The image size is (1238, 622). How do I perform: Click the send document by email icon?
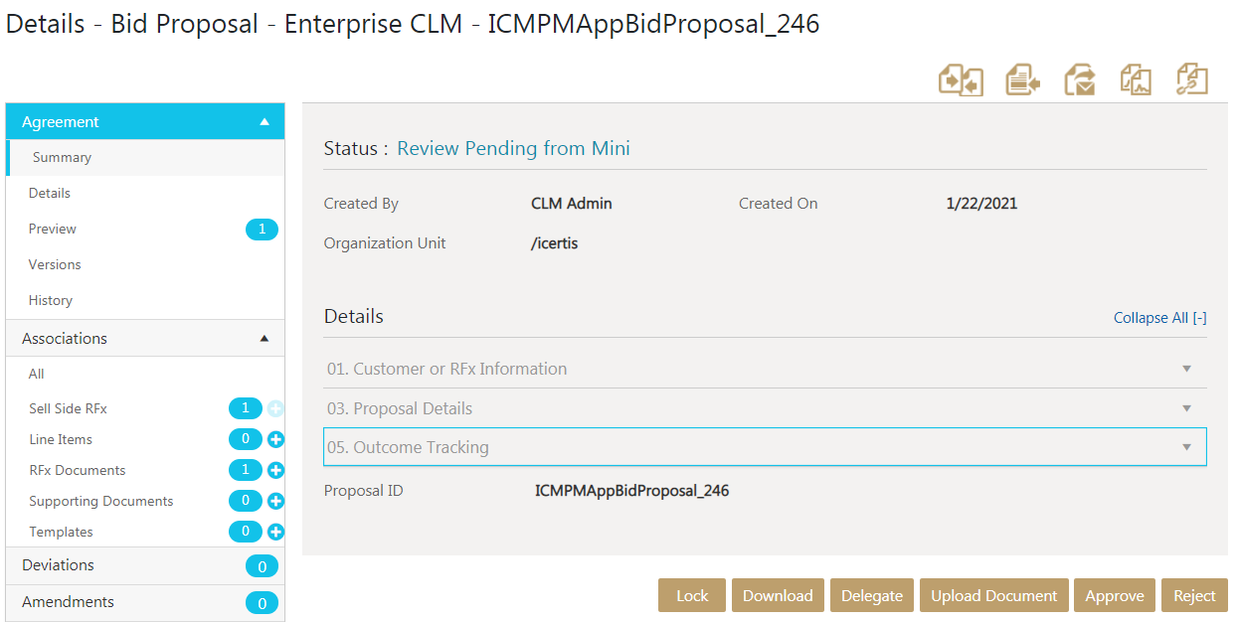coord(1079,80)
